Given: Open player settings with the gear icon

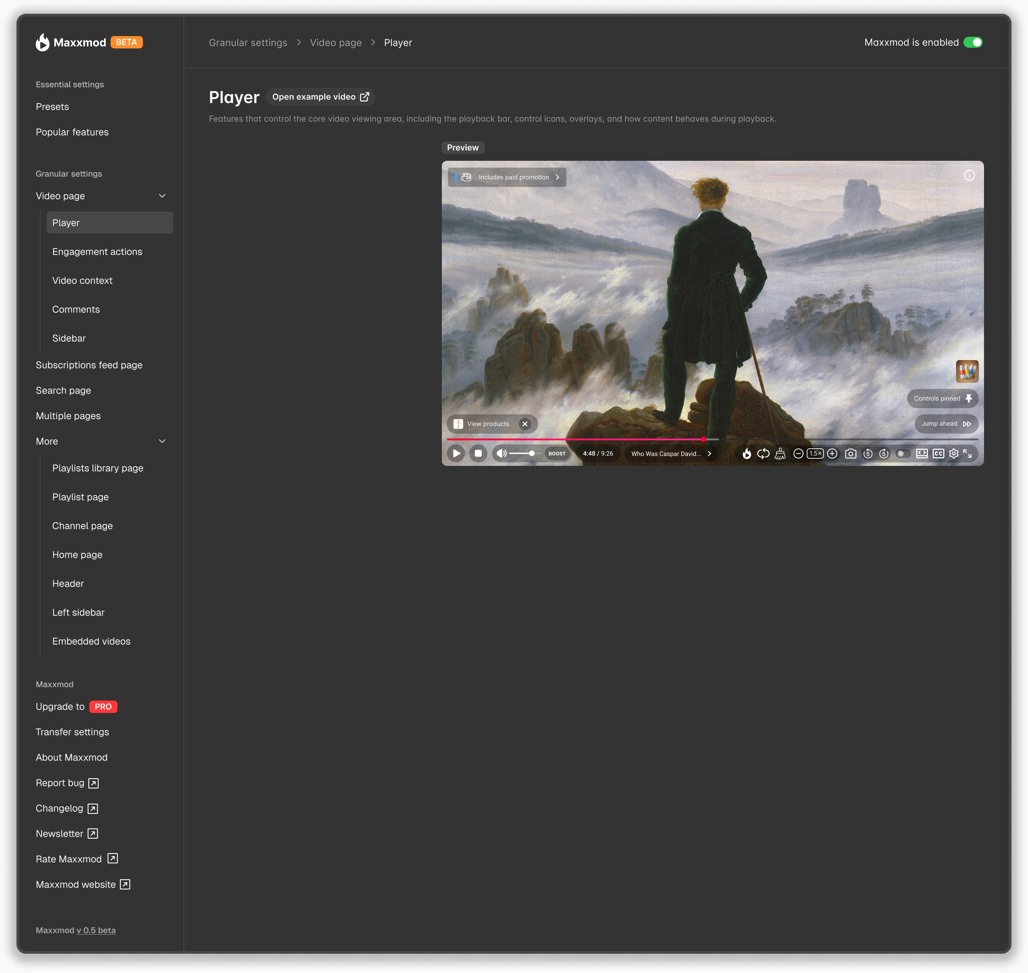Looking at the screenshot, I should click(954, 453).
